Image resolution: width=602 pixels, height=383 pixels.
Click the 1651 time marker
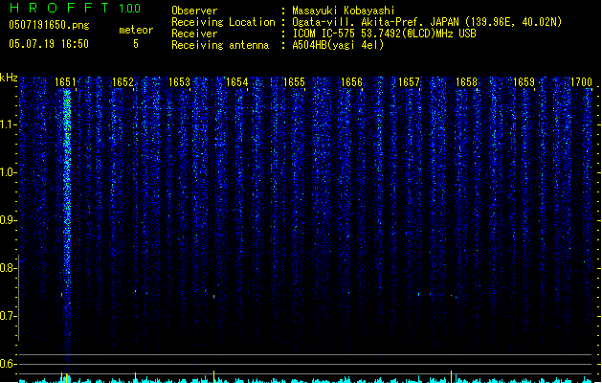[x=65, y=82]
